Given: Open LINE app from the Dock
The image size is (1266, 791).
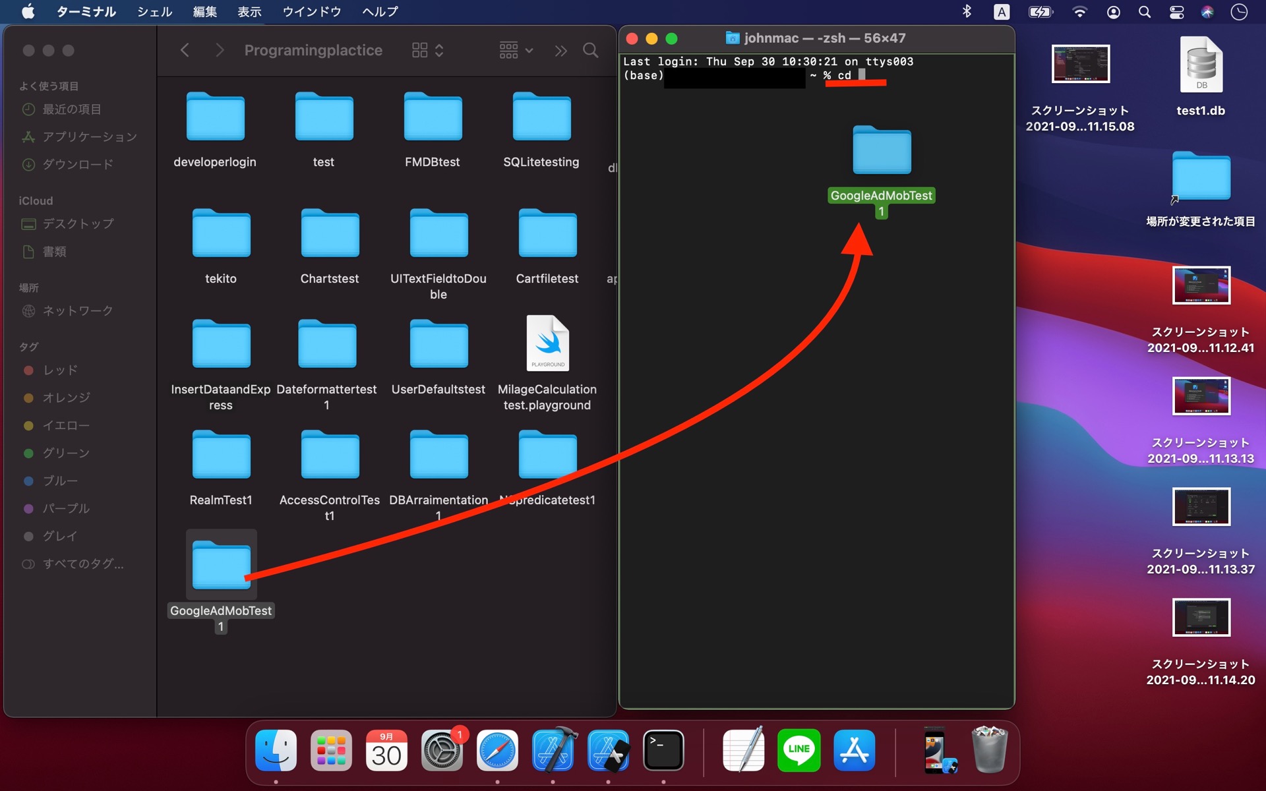Looking at the screenshot, I should click(799, 750).
